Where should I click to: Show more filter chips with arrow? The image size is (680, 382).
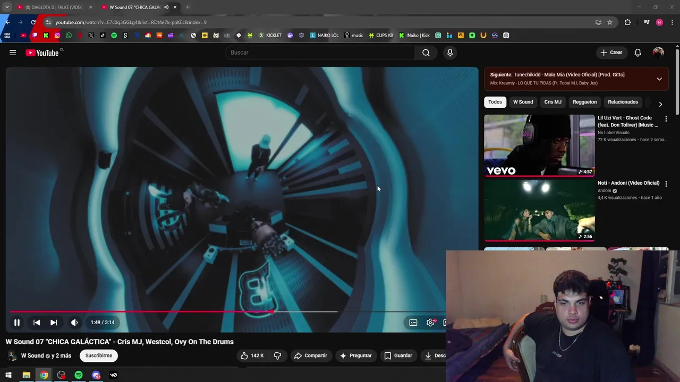point(660,105)
